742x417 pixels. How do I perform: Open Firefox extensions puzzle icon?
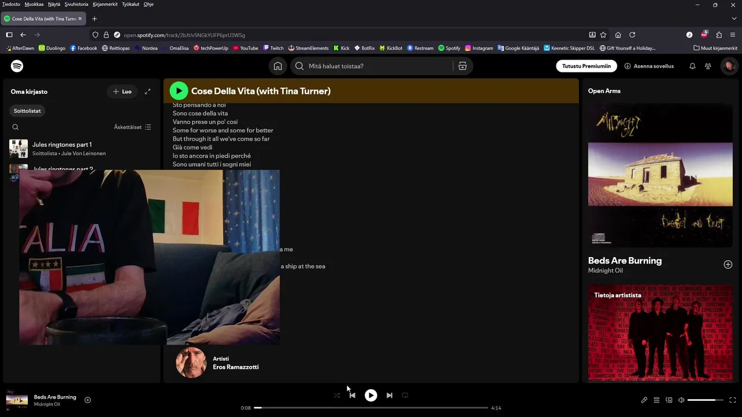[719, 35]
